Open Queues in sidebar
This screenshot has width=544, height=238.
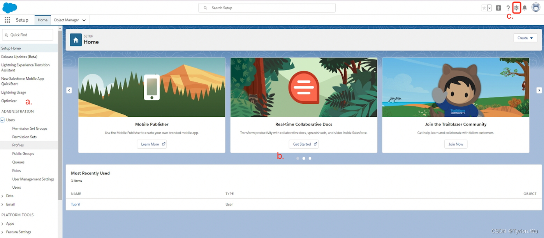tap(18, 162)
